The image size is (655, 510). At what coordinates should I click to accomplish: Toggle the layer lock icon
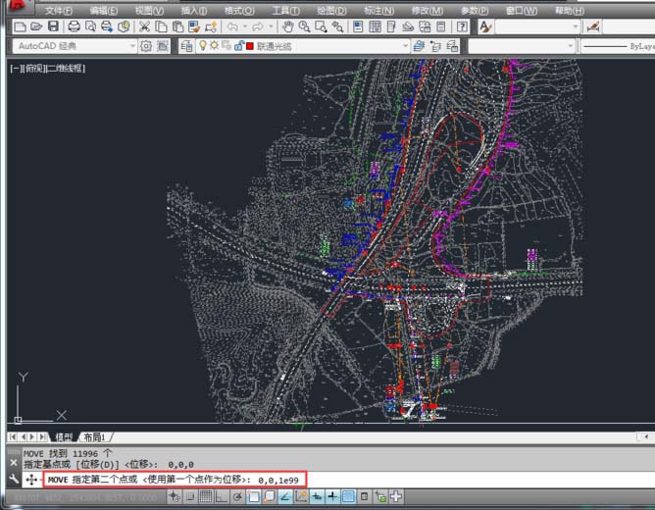(x=238, y=46)
